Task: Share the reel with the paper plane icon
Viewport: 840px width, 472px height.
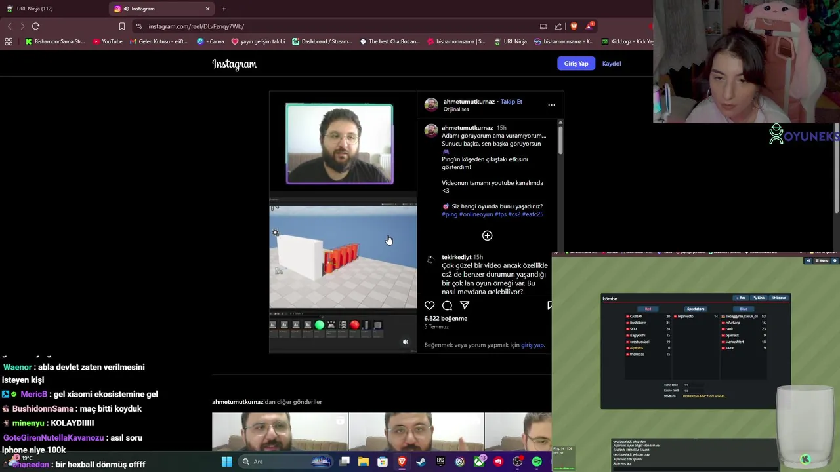Action: [x=465, y=305]
